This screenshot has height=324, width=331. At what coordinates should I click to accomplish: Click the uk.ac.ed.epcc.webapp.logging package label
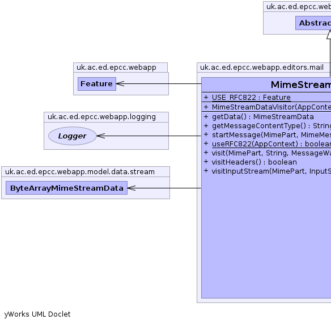[101, 117]
